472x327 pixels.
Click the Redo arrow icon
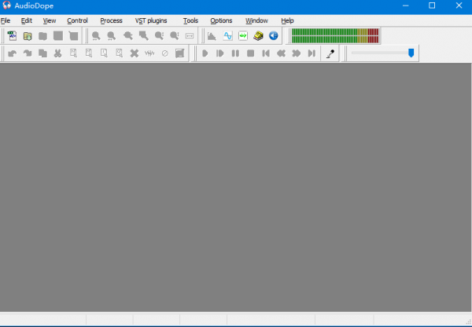point(28,53)
